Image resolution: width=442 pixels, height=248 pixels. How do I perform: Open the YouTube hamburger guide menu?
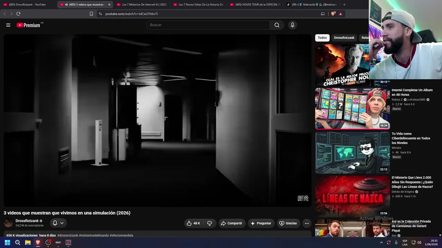[8, 25]
